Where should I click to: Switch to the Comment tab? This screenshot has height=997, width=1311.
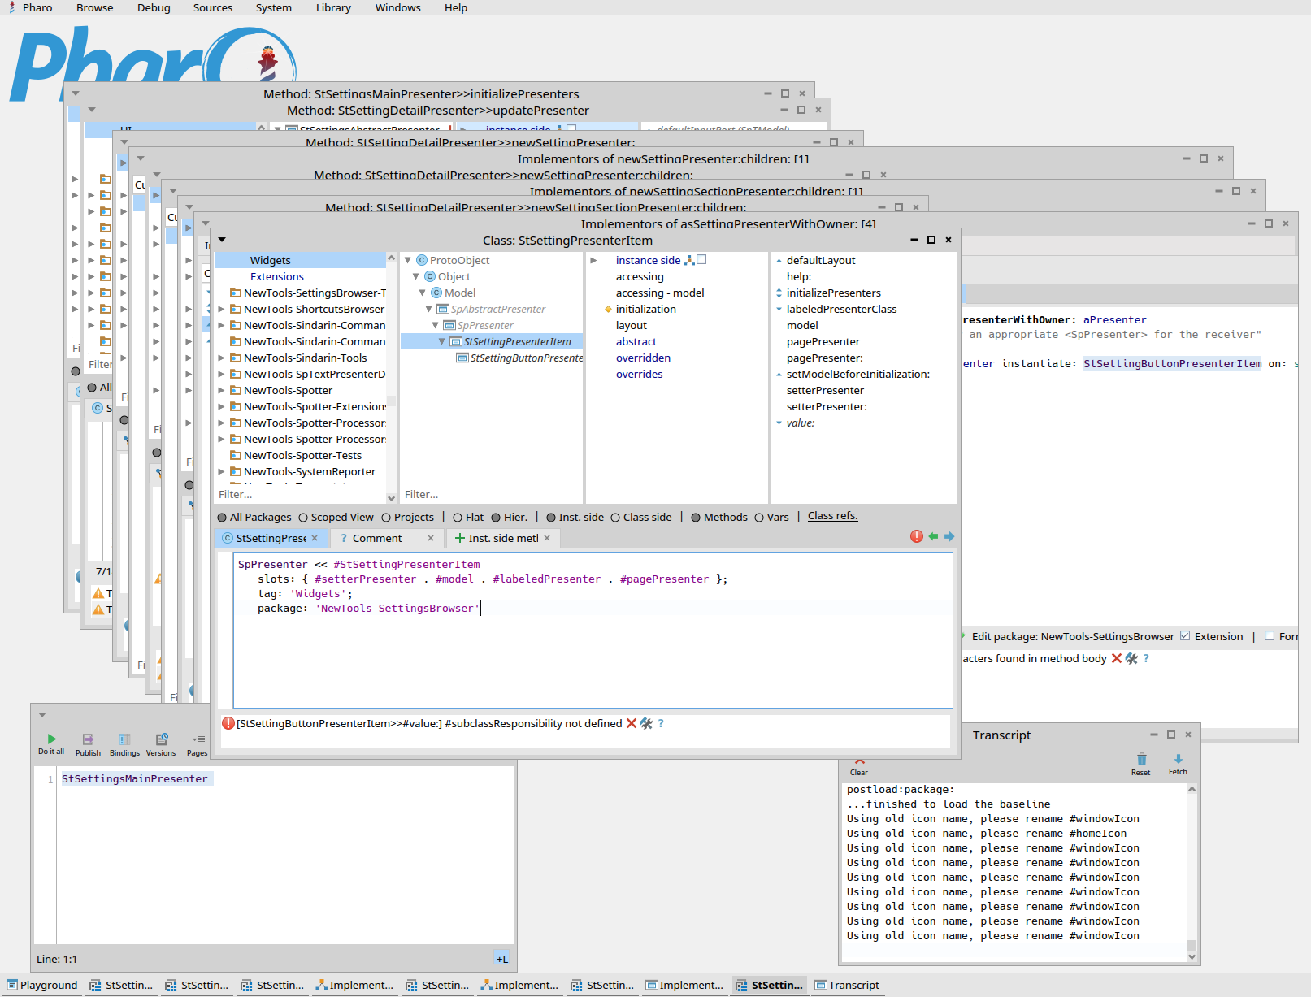tap(377, 538)
